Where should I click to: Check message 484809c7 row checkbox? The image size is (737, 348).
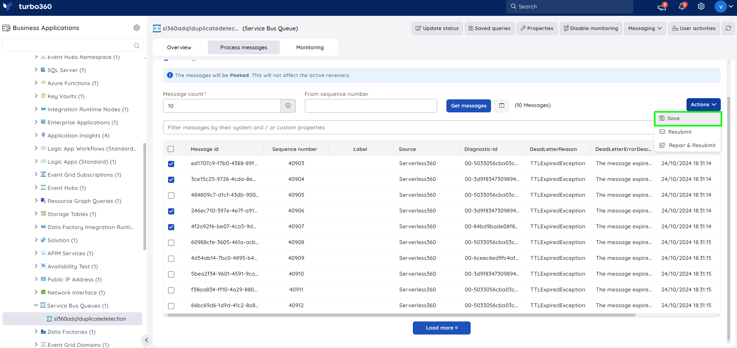(171, 195)
